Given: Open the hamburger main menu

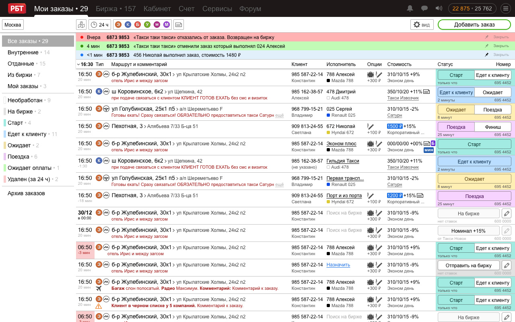Looking at the screenshot, I should pos(505,8).
